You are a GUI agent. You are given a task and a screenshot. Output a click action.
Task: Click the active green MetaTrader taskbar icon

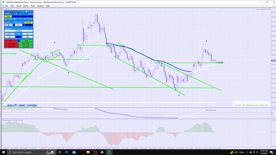pyautogui.click(x=109, y=152)
